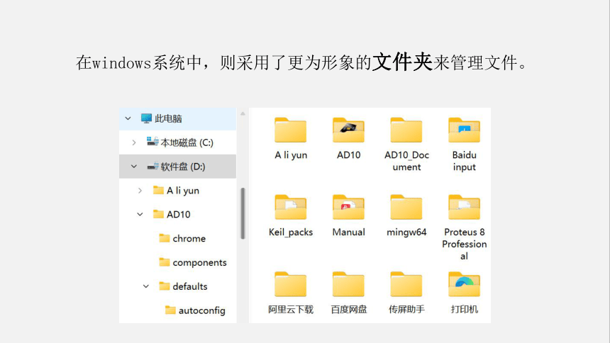
Task: Click the navigation pane scroll-up arrow
Action: point(243,114)
